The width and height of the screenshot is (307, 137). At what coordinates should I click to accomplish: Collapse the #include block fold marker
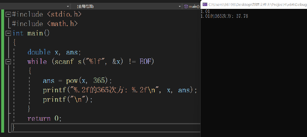8,14
